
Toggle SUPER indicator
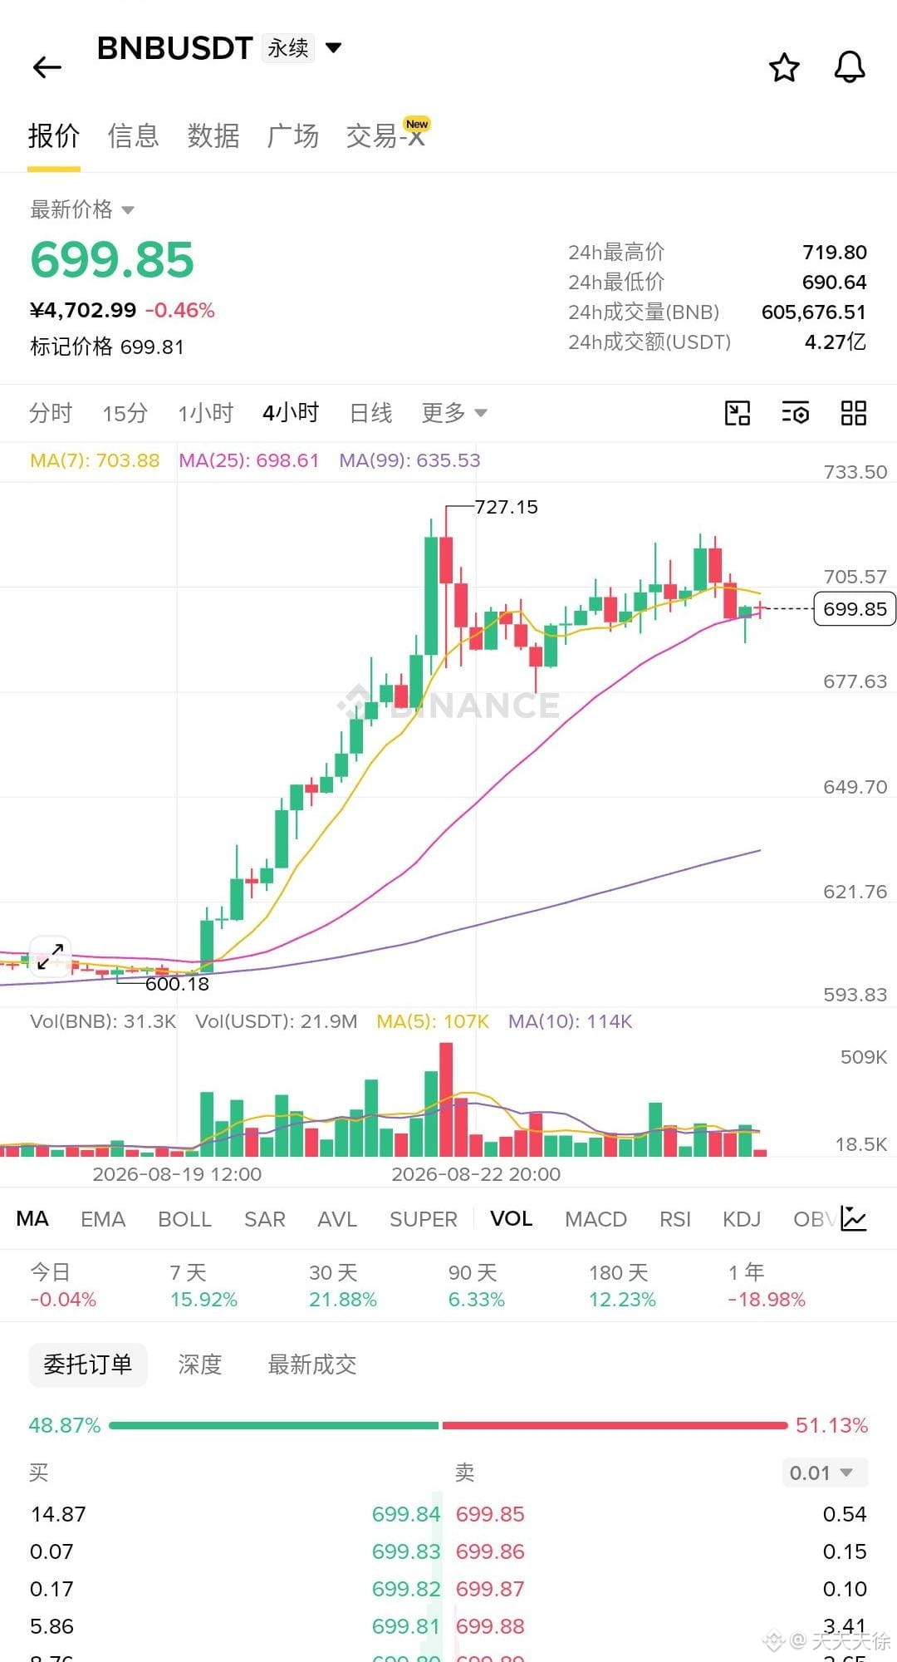pyautogui.click(x=424, y=1219)
